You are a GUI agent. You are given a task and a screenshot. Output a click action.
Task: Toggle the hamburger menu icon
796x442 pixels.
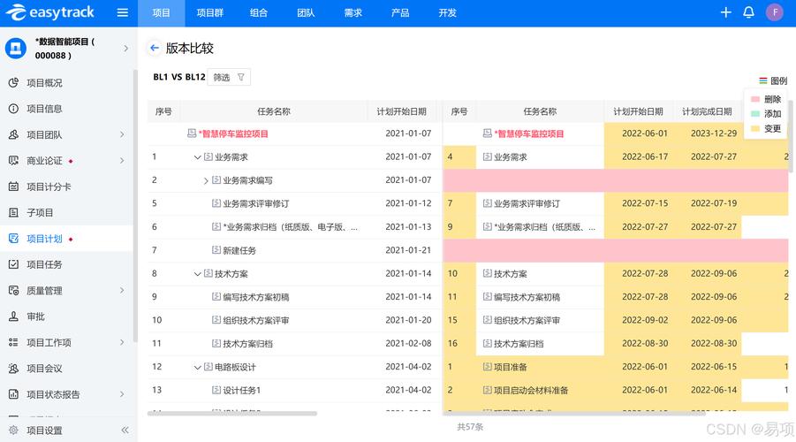tap(122, 12)
